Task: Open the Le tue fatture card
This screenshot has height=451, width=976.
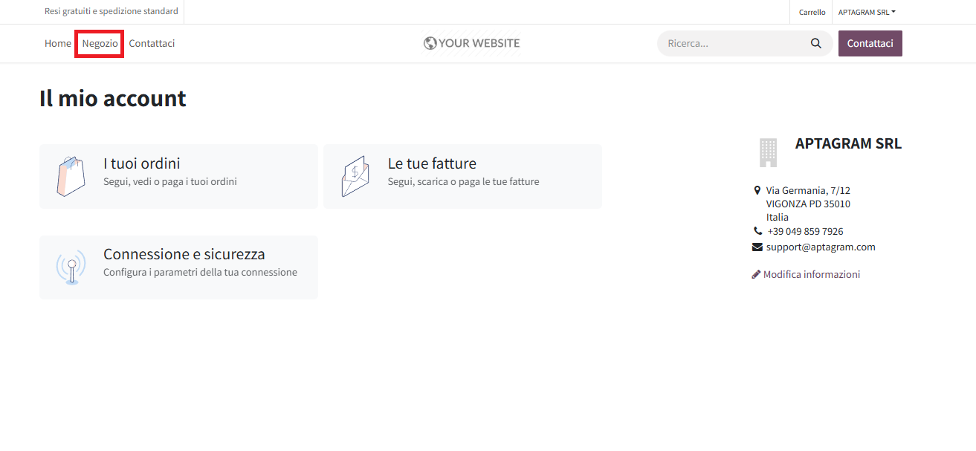Action: coord(462,176)
